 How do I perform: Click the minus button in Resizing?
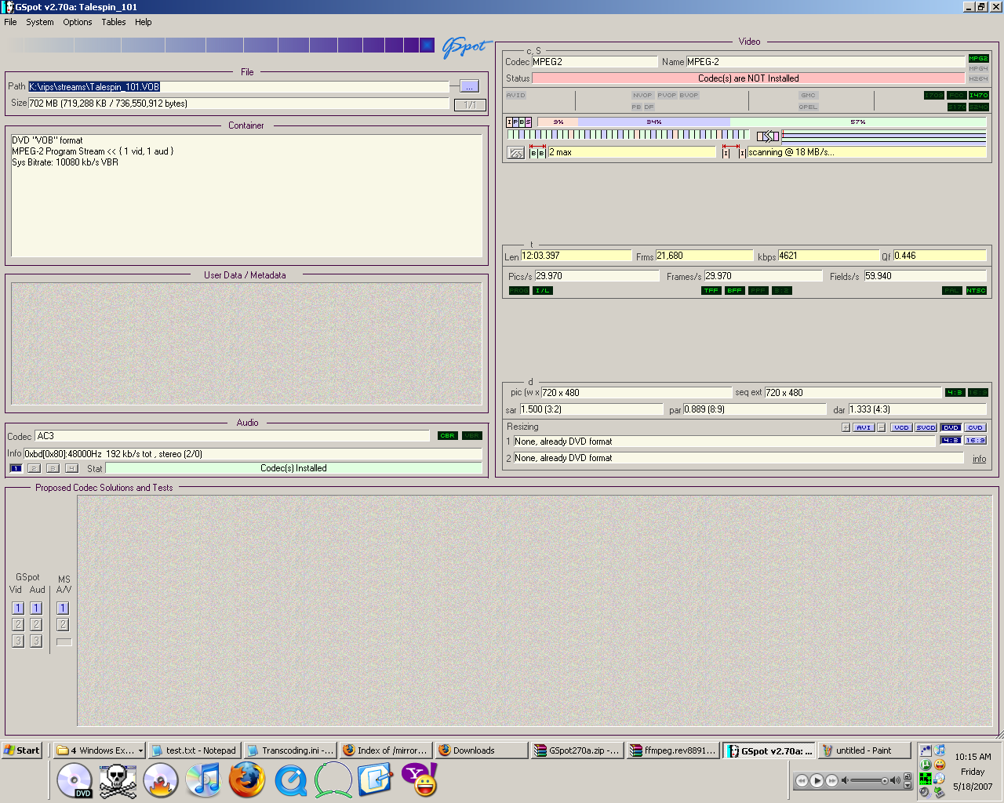(882, 427)
